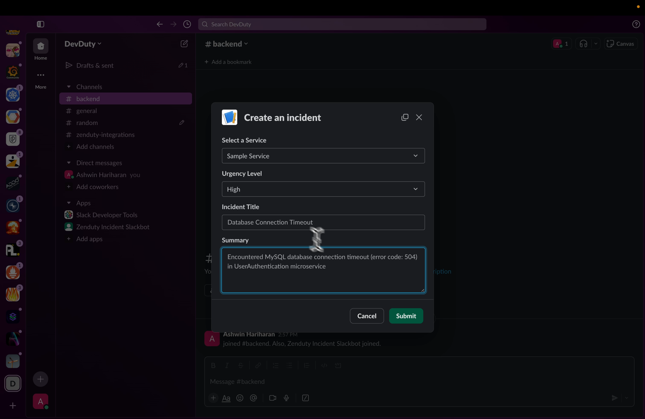Click the italic formatting icon
This screenshot has height=419, width=645.
point(227,365)
